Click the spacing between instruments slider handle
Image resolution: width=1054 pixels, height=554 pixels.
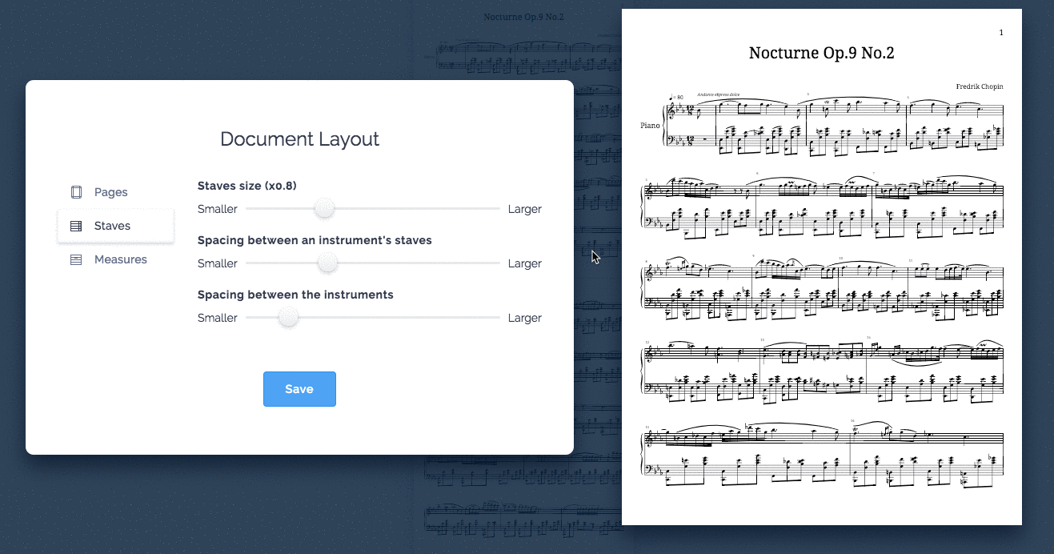pyautogui.click(x=288, y=318)
